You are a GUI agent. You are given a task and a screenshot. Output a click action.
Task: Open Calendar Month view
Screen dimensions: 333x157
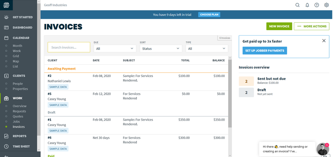tap(17, 46)
